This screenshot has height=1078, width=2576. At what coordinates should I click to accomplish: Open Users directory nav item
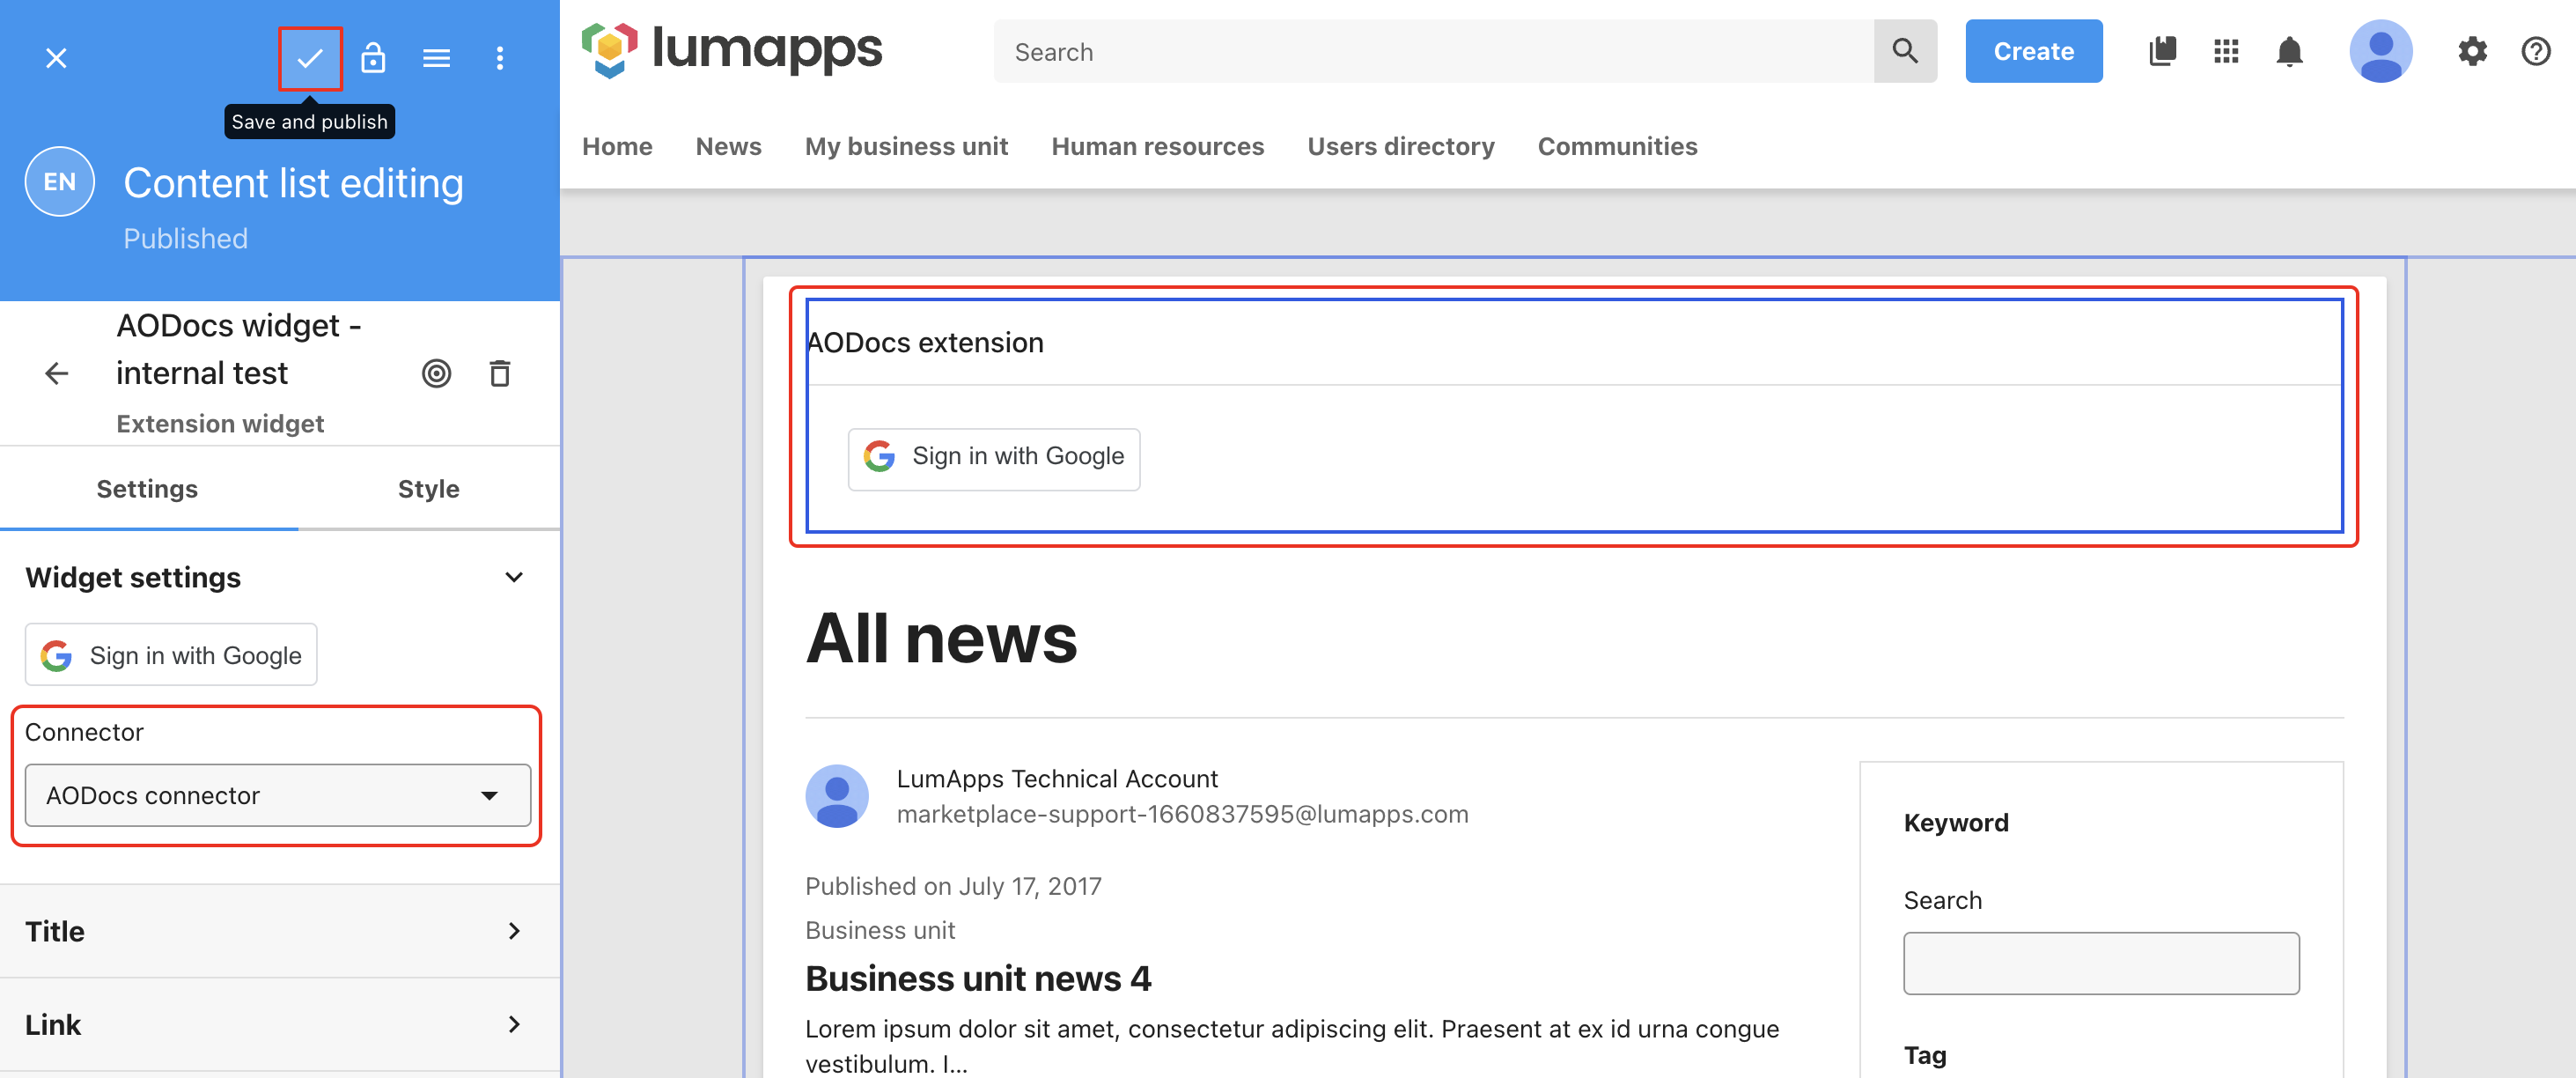pyautogui.click(x=1400, y=147)
